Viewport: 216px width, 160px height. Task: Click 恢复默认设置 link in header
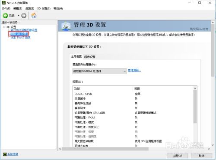click(199, 29)
